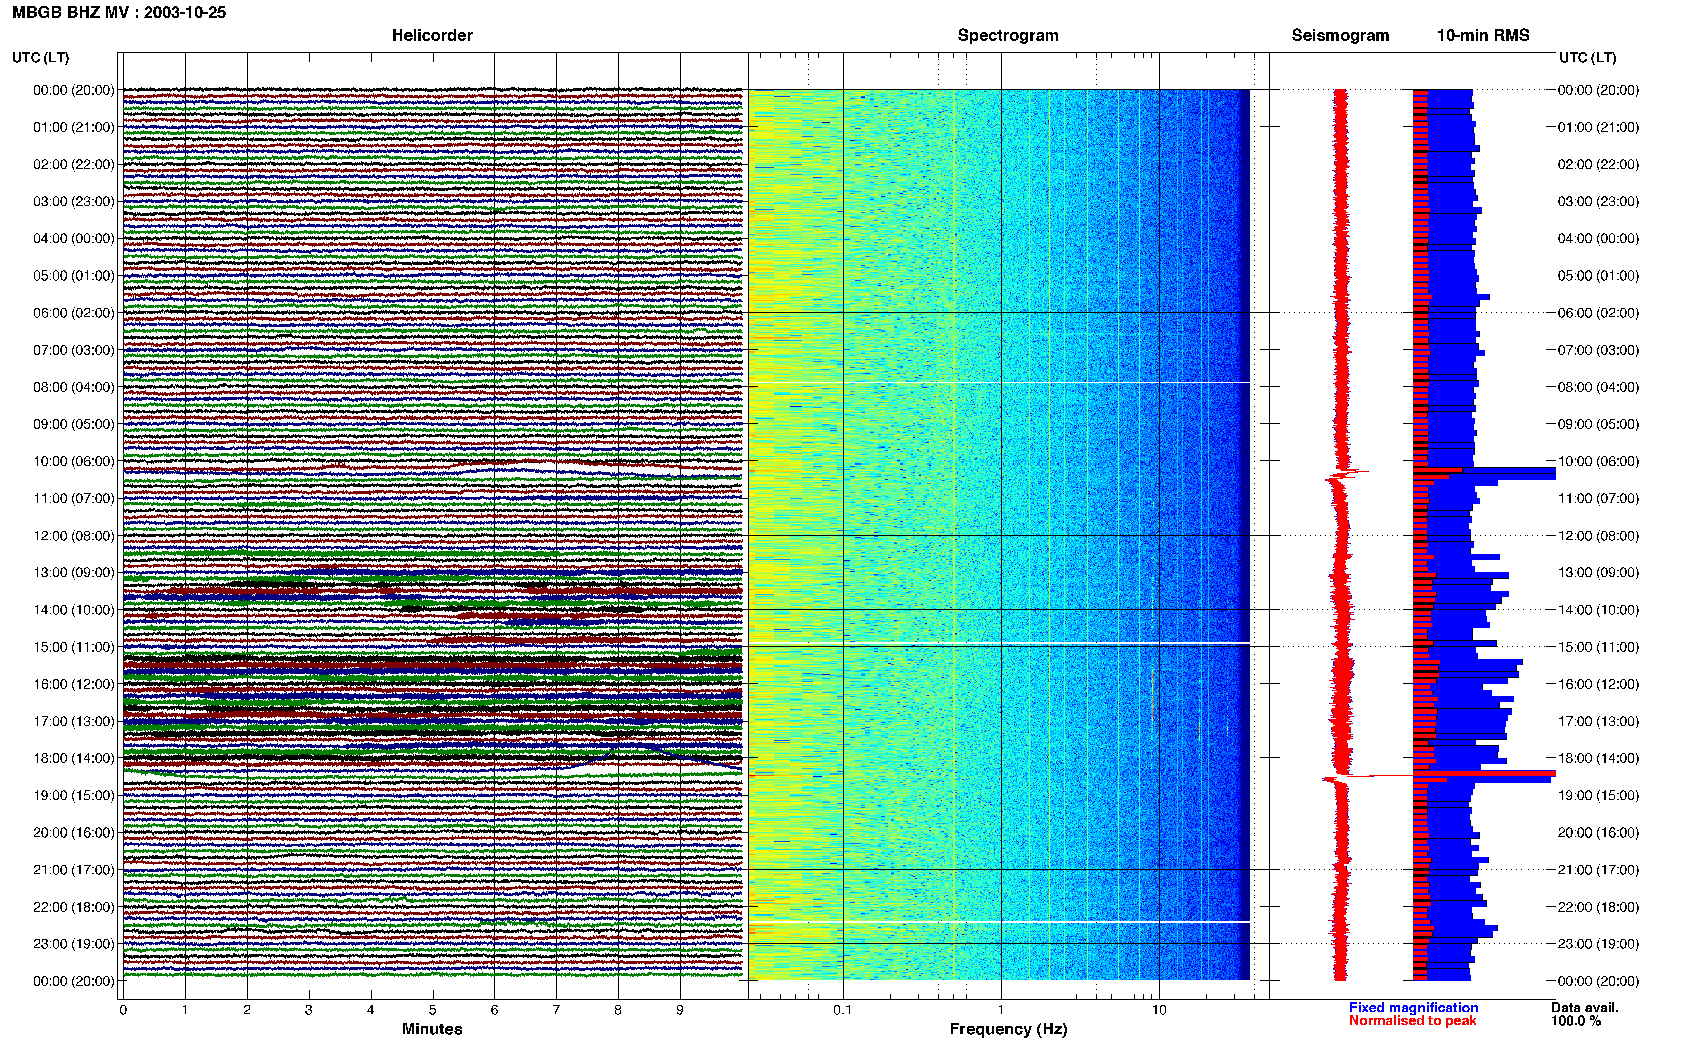Click the '9' minutes tick label
1682x1052 pixels.
(x=680, y=1010)
